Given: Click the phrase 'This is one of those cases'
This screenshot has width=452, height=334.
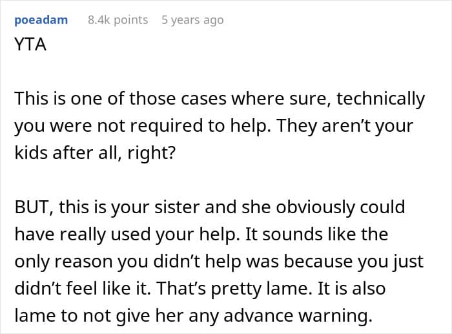Looking at the screenshot, I should 121,99.
